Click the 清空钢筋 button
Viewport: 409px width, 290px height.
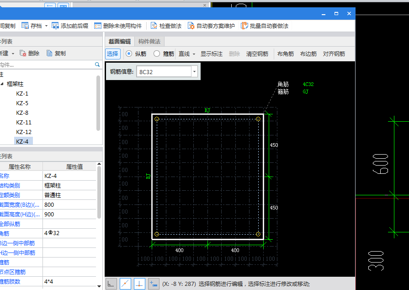(x=257, y=54)
